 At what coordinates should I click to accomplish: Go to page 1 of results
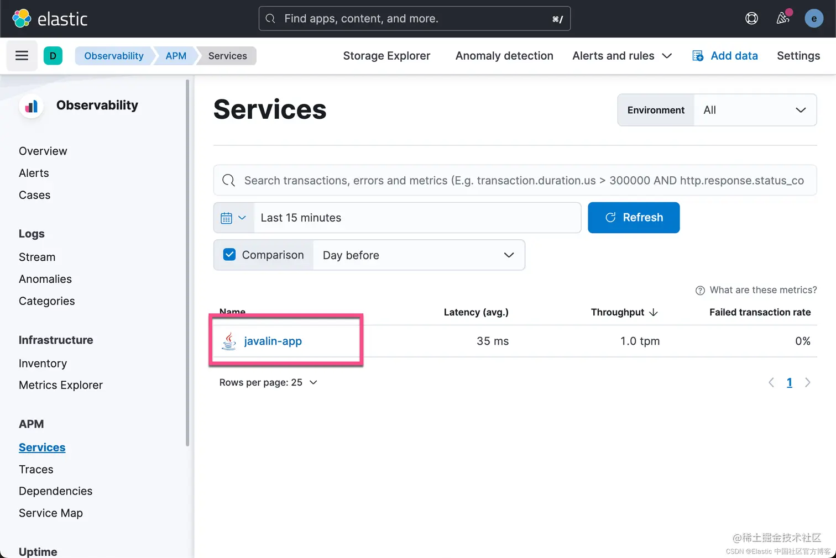(790, 382)
